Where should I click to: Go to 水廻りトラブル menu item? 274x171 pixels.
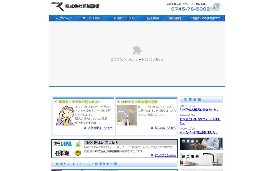click(124, 18)
